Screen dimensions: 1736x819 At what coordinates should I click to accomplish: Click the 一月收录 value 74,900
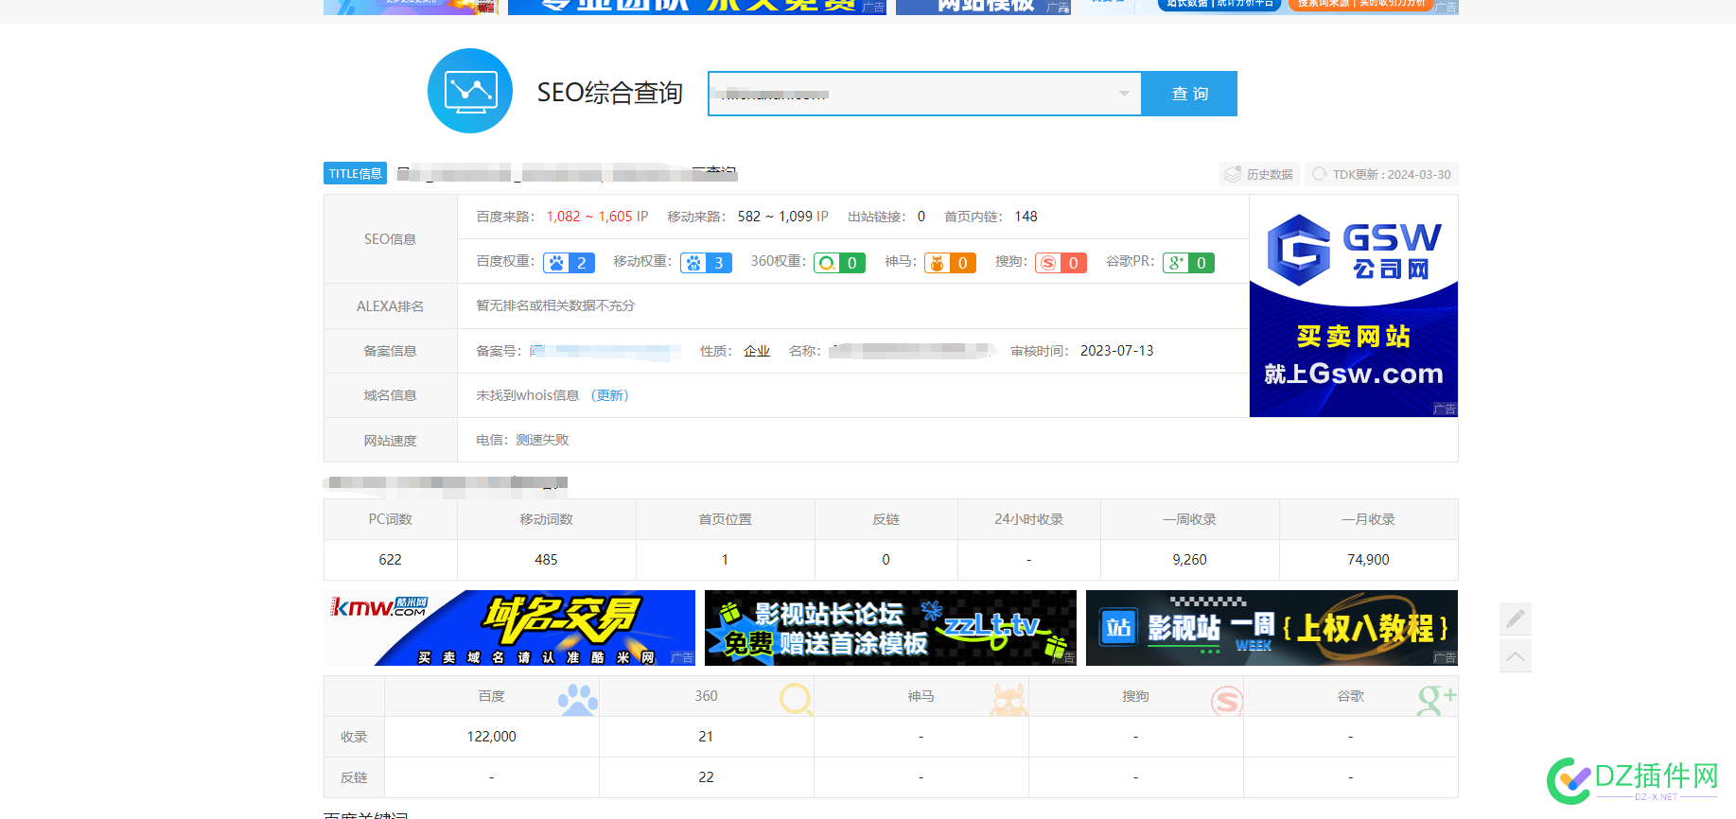pos(1368,560)
